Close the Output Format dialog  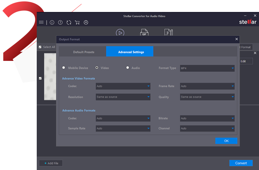click(x=236, y=39)
